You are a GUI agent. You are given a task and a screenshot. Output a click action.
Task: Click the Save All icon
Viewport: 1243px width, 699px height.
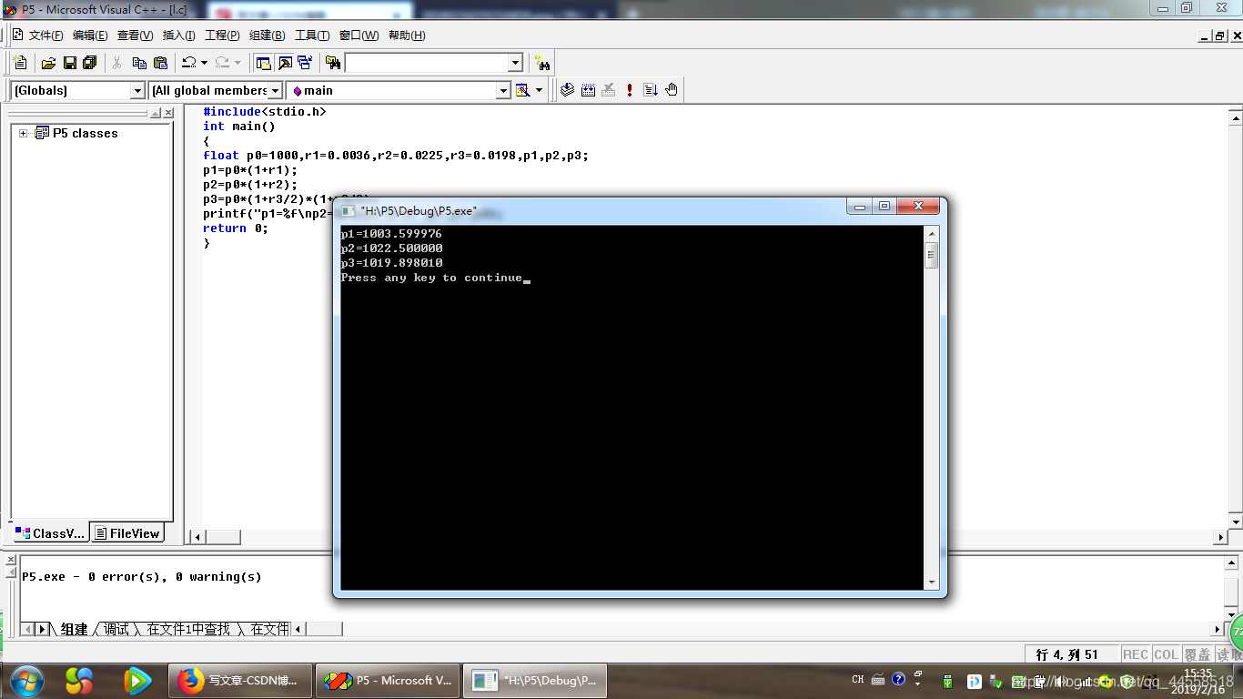[x=89, y=63]
